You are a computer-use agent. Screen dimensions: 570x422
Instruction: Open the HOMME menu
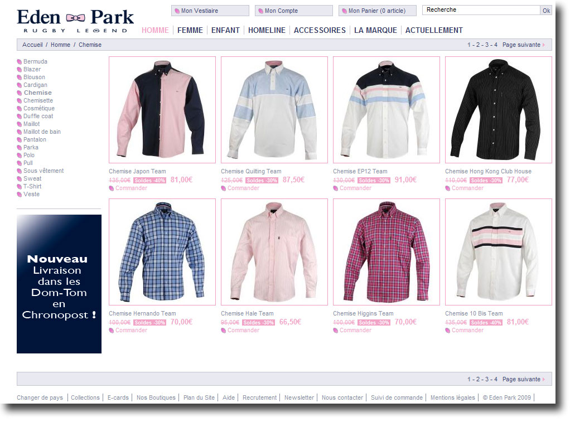coord(155,30)
